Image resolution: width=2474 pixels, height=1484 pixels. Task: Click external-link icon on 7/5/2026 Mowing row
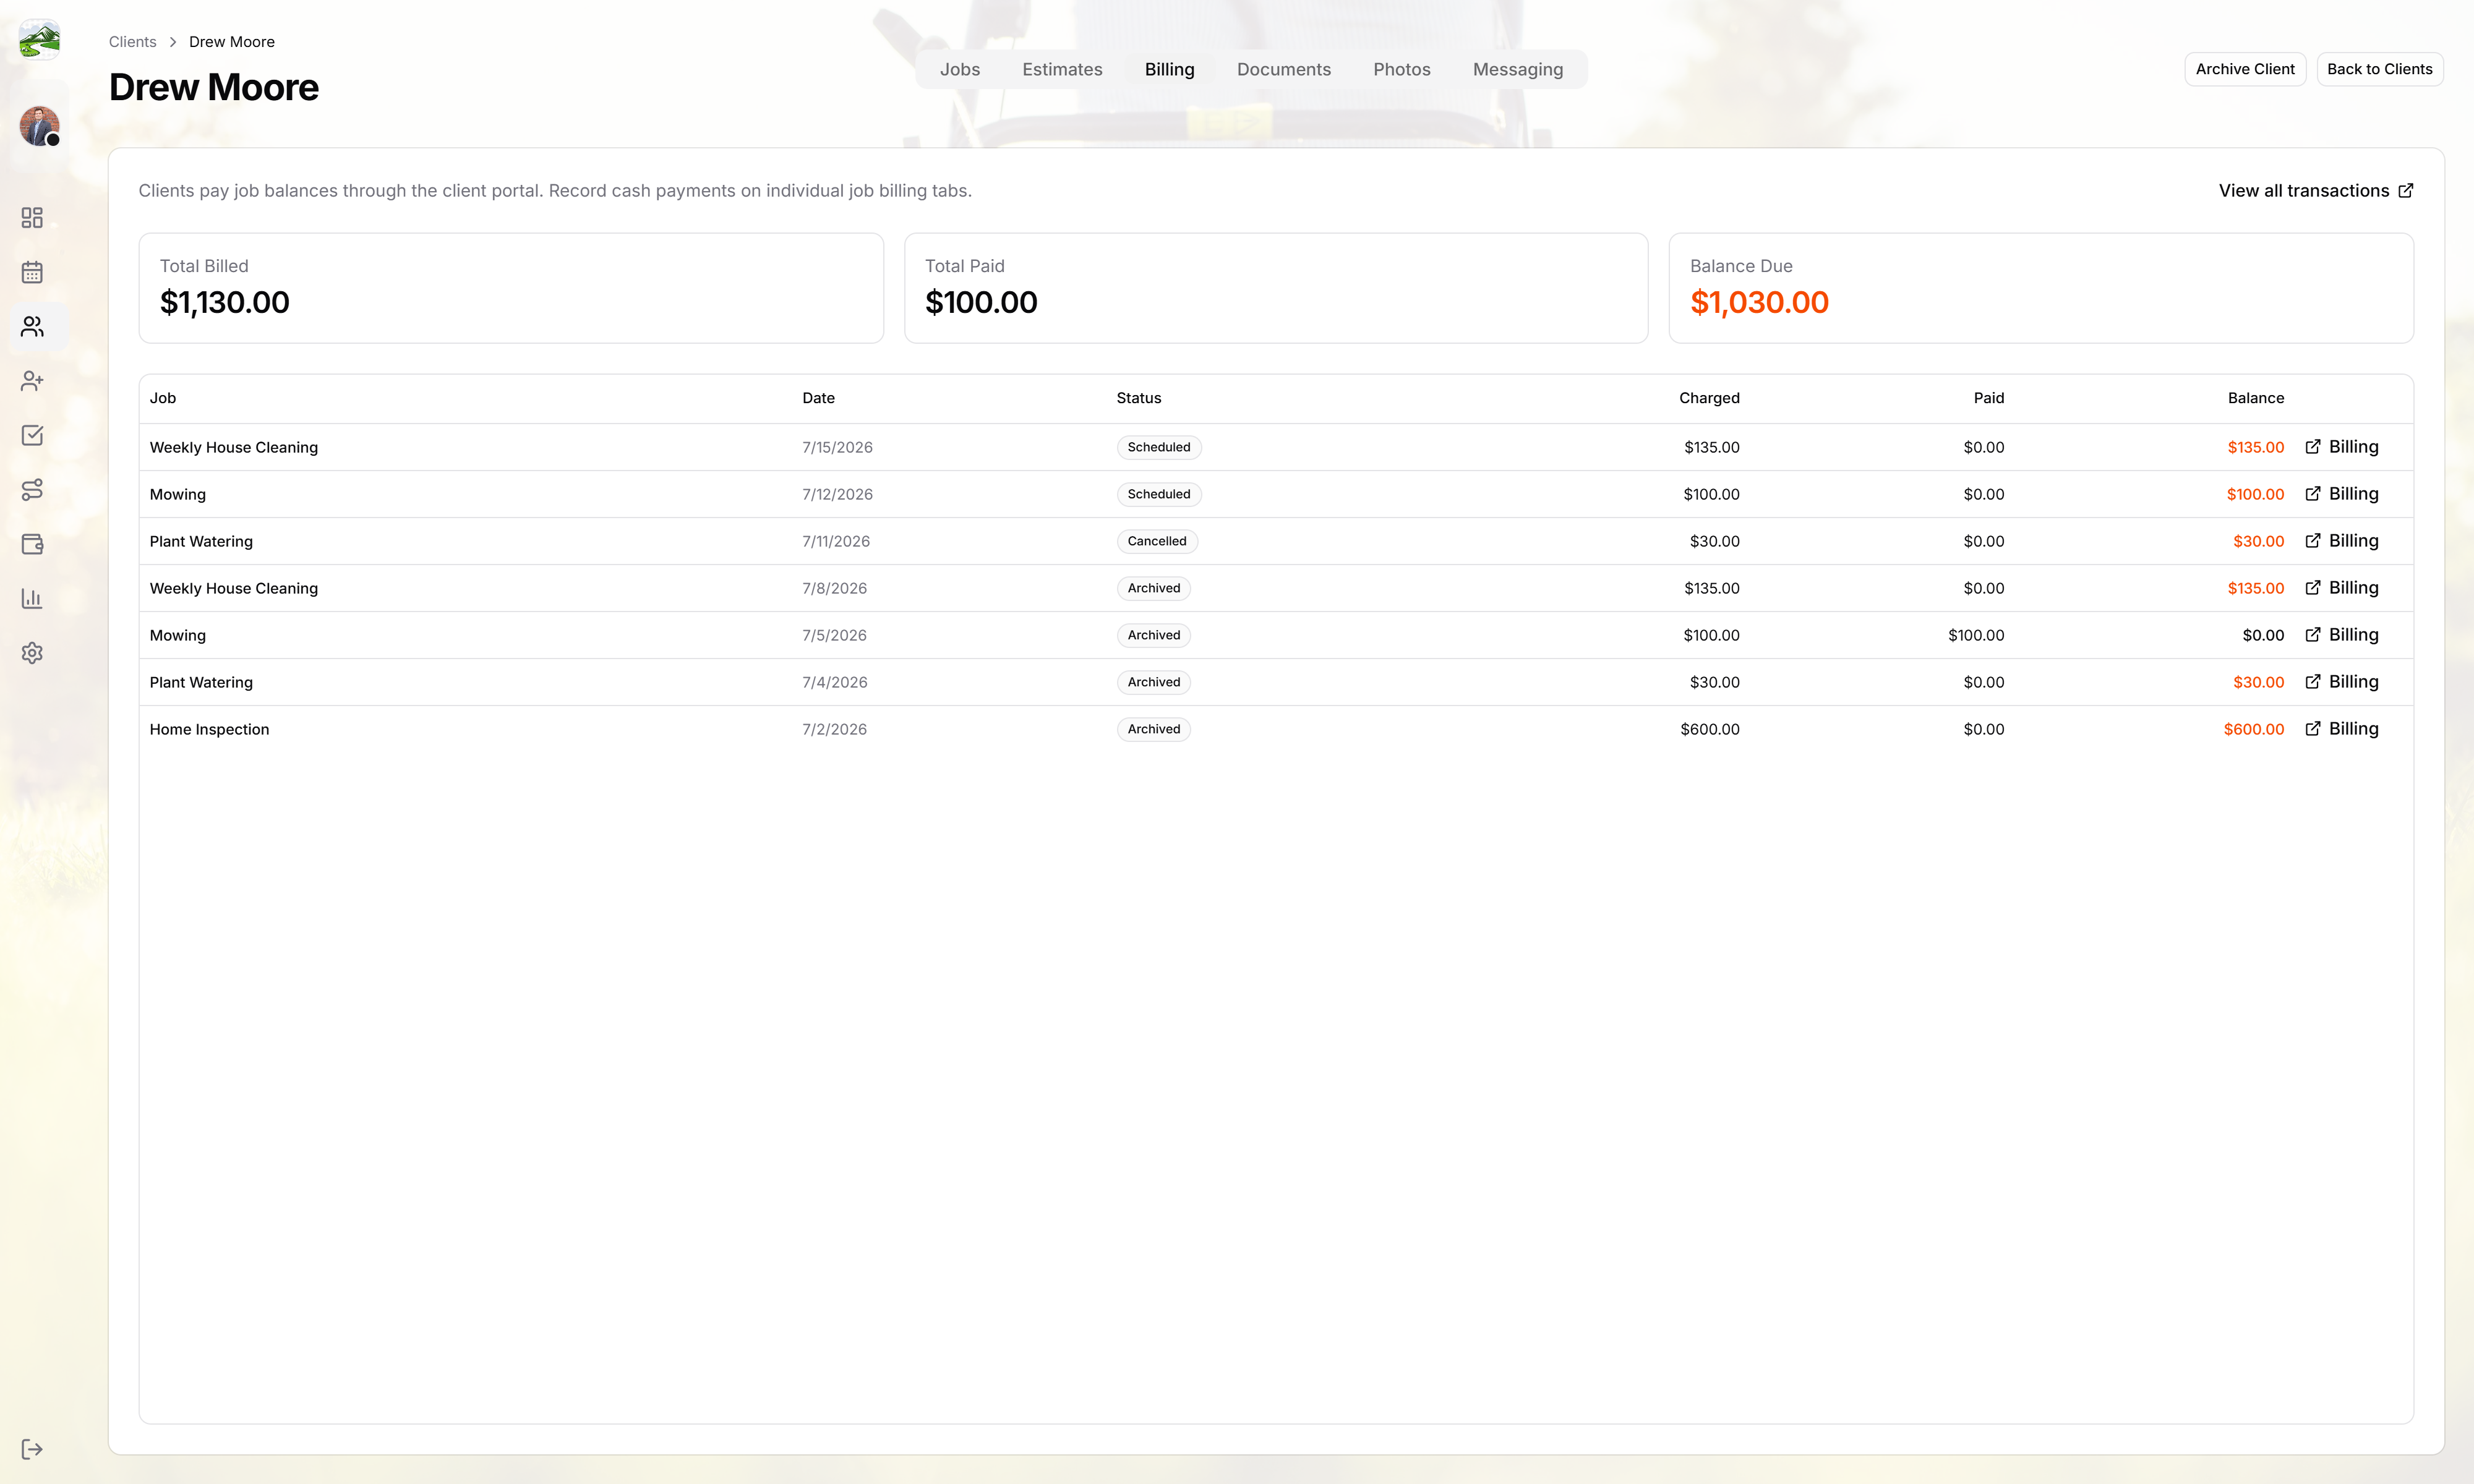2312,635
